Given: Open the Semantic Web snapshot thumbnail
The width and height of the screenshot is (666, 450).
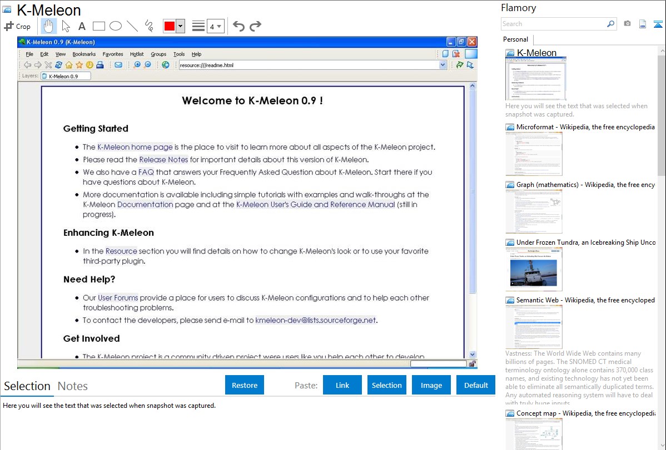Looking at the screenshot, I should 534,326.
